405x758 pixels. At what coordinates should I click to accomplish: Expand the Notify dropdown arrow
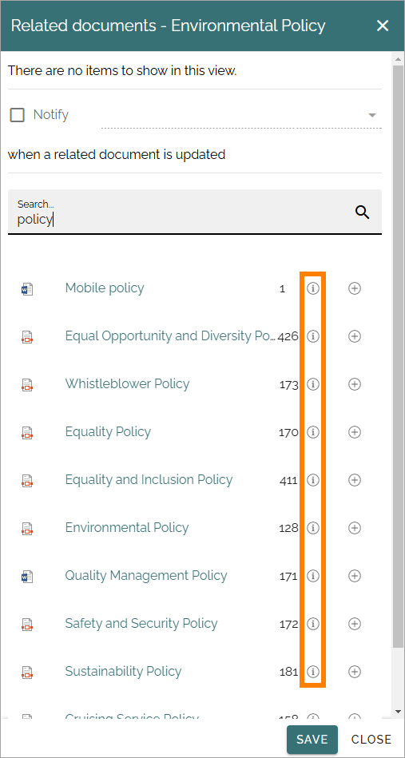pos(372,115)
